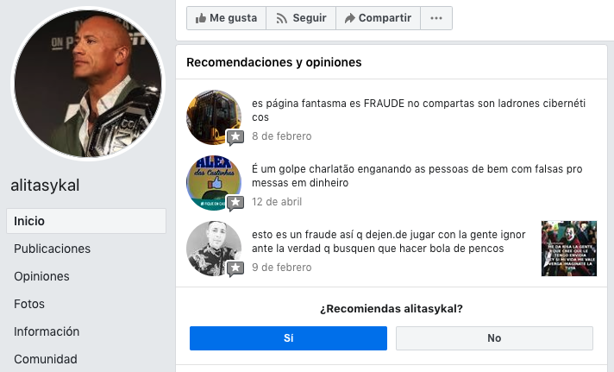Click the Me gusta thumbs-up button
Screen dimensions: 614x372
point(226,18)
